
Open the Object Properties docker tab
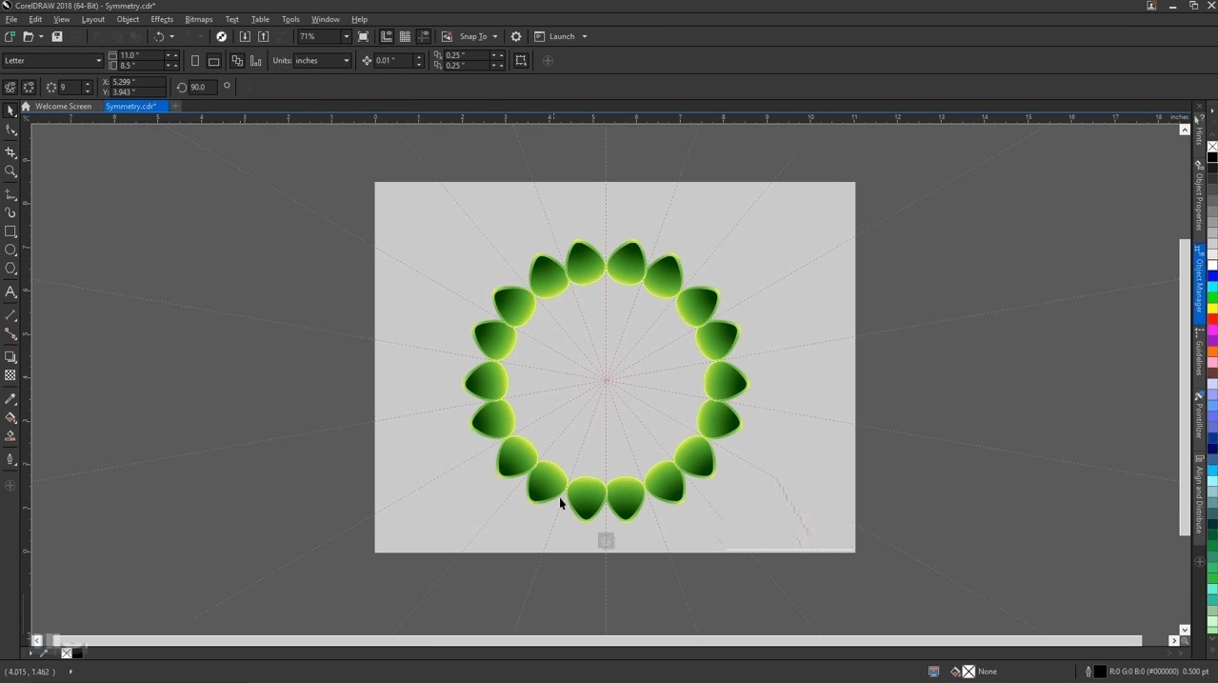(x=1199, y=195)
